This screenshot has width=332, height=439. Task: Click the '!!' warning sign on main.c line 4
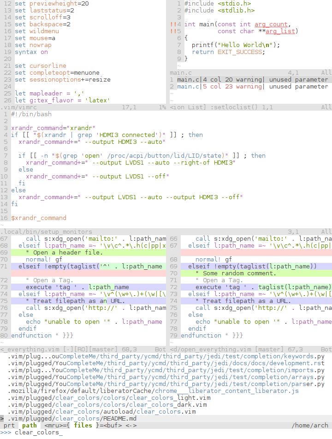coord(173,24)
